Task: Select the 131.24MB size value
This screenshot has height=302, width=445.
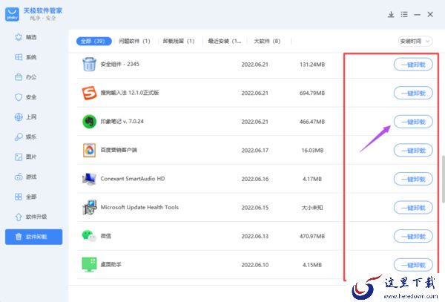Action: pos(312,65)
